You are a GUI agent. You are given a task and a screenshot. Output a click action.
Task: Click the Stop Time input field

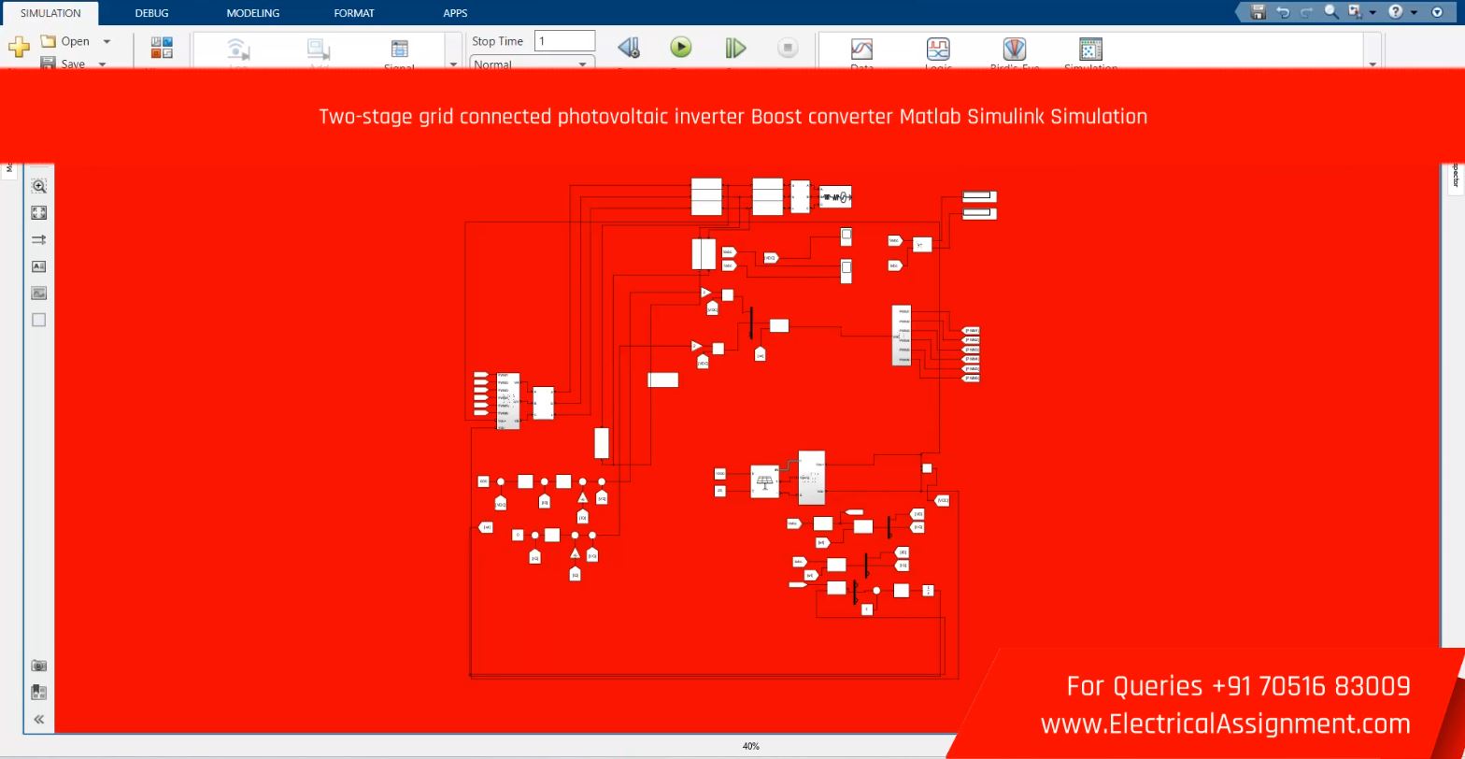point(564,41)
